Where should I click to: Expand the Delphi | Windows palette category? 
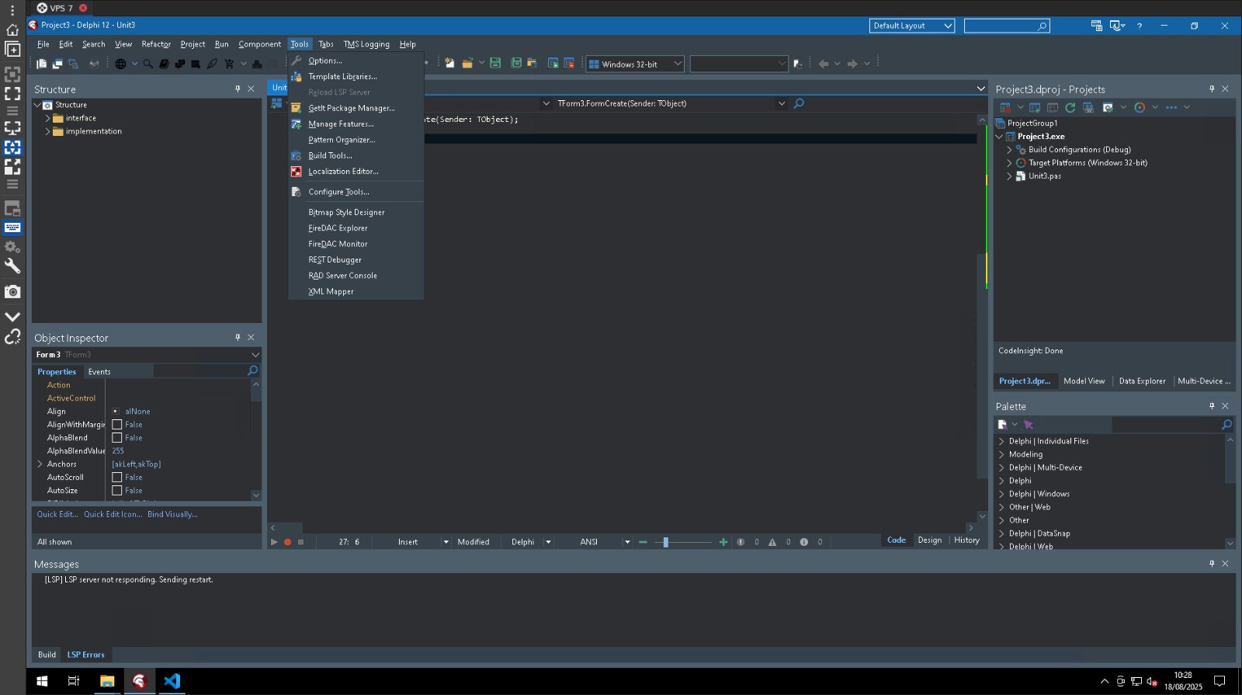tap(1001, 494)
